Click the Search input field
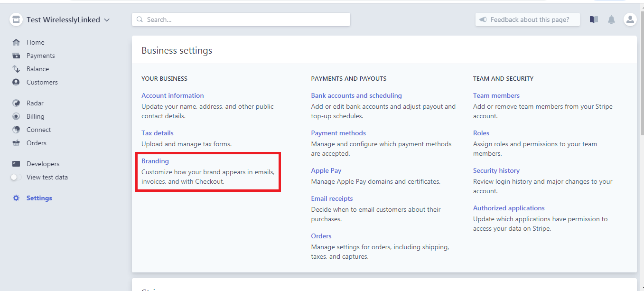644x291 pixels. tap(241, 19)
